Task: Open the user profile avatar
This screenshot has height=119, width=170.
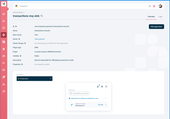Action: pos(160,6)
